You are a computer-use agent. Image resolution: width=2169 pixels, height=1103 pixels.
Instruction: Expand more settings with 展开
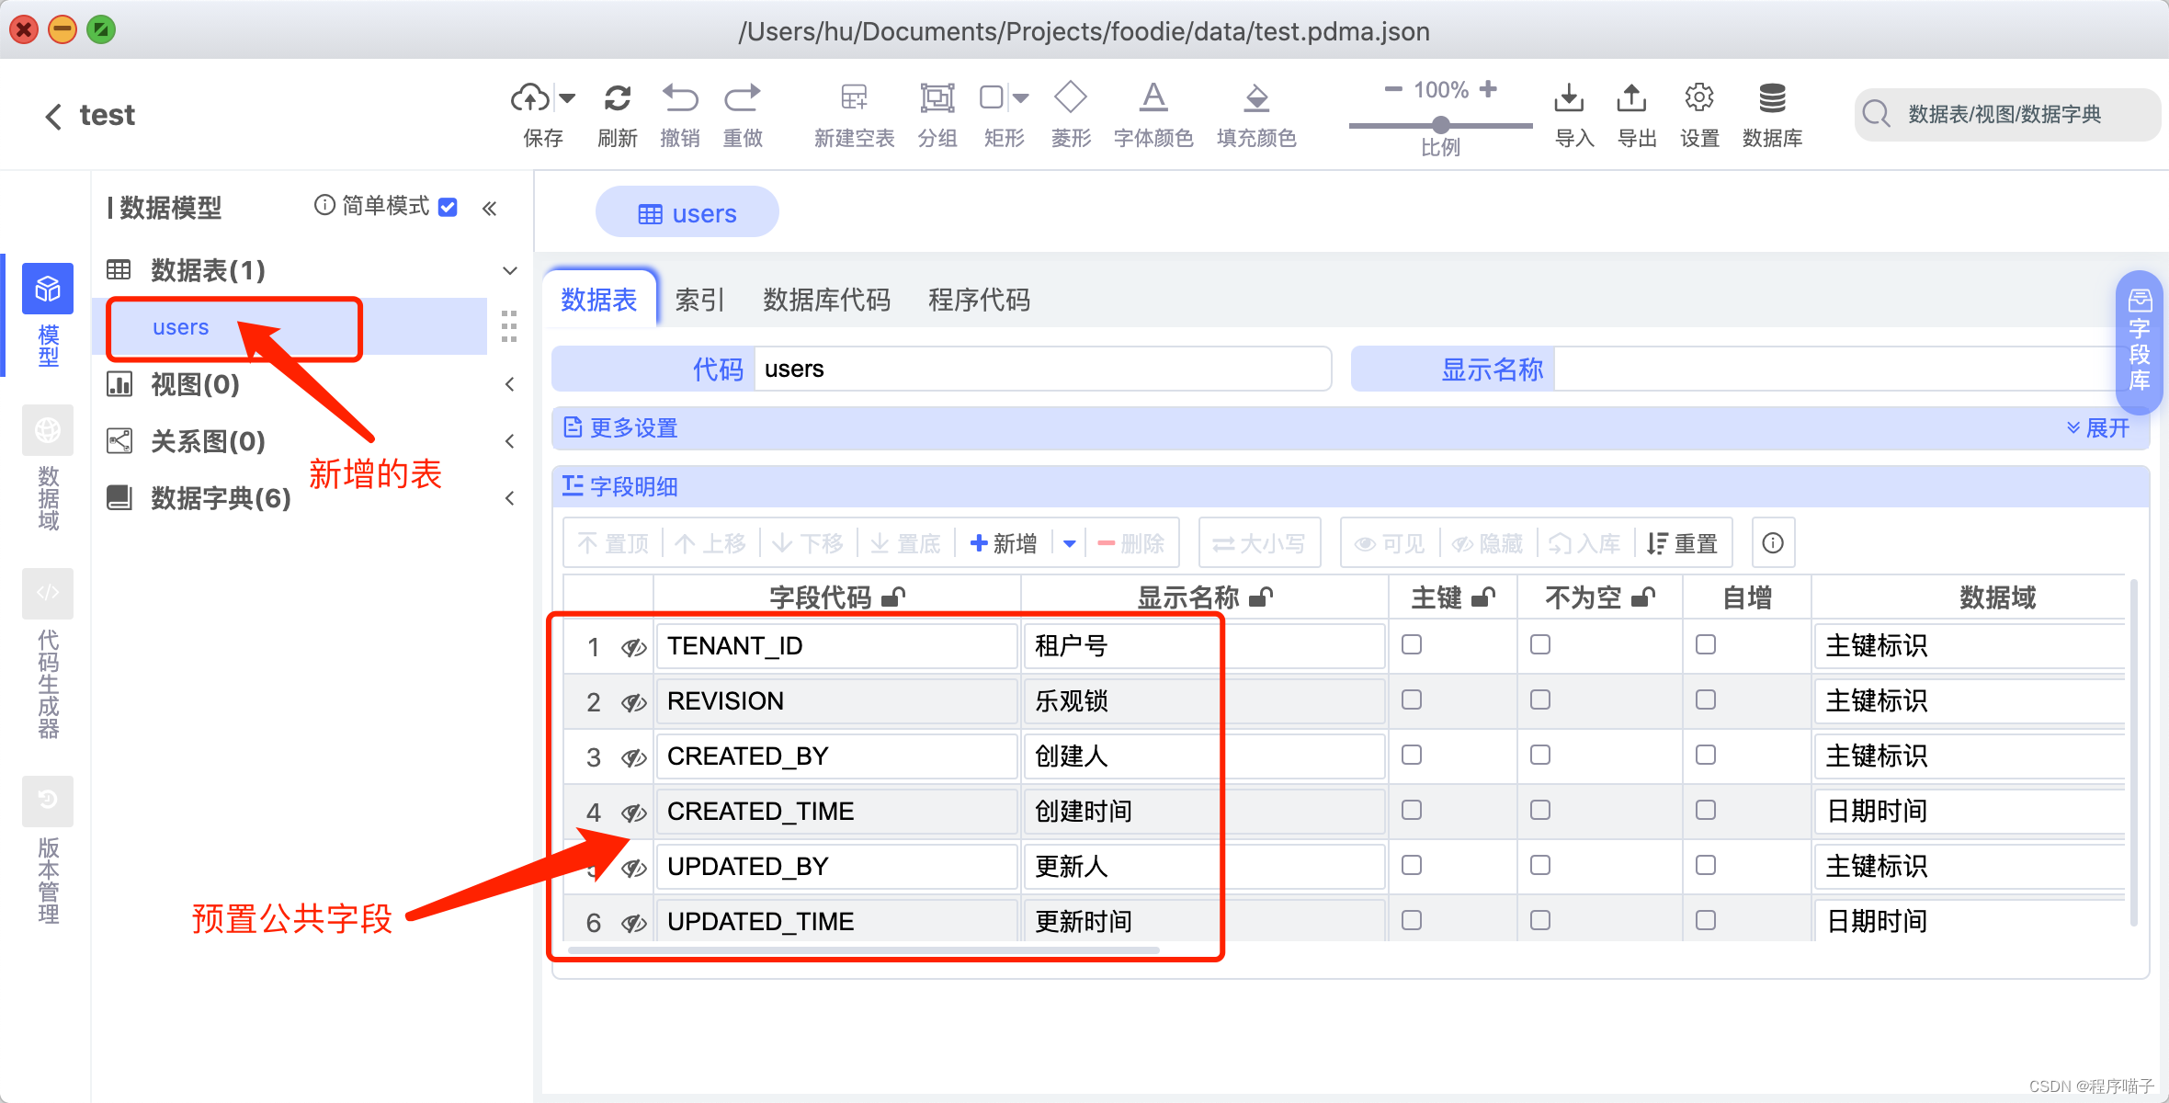click(x=2098, y=427)
